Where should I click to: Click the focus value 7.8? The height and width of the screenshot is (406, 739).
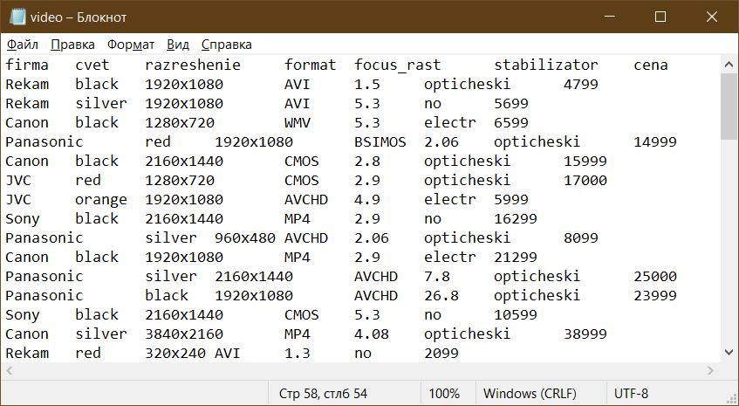437,276
